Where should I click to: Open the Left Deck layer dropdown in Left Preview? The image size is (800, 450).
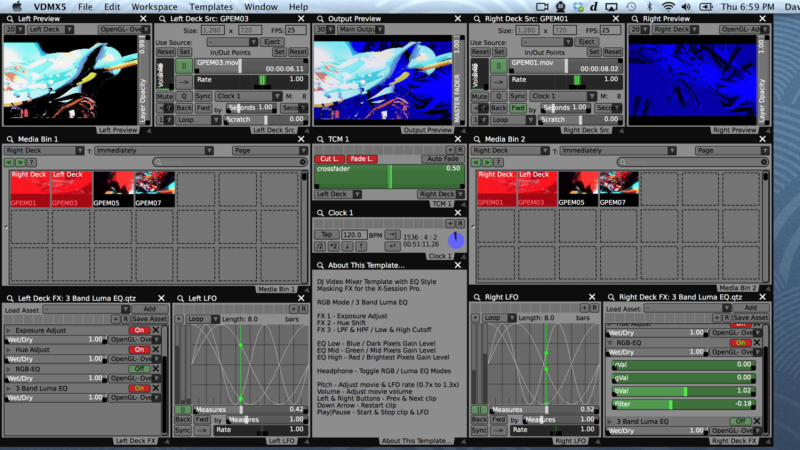(x=51, y=29)
